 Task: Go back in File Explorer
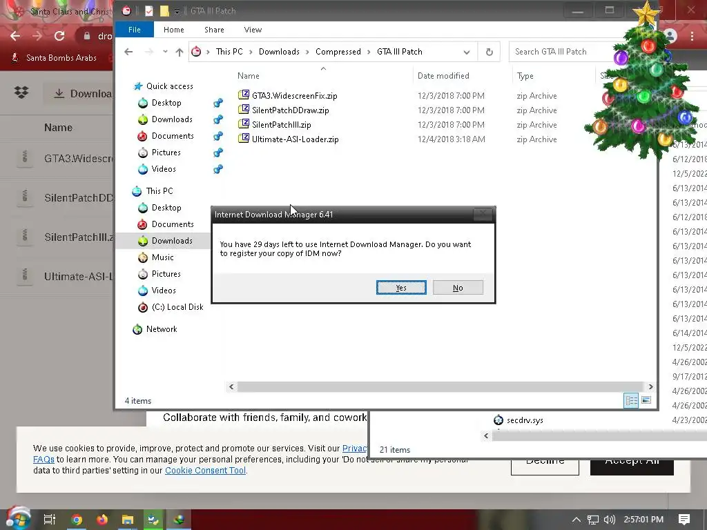pos(128,52)
